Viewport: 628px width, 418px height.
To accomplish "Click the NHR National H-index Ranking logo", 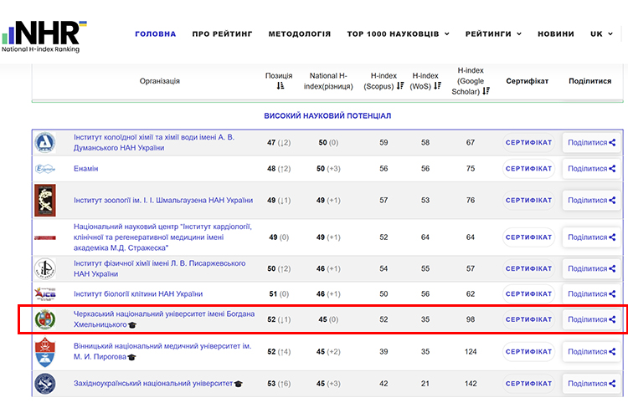I will tap(44, 37).
